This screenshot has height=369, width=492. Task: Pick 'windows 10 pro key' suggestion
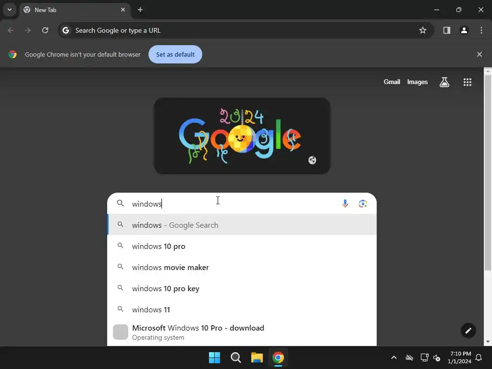coord(242,288)
